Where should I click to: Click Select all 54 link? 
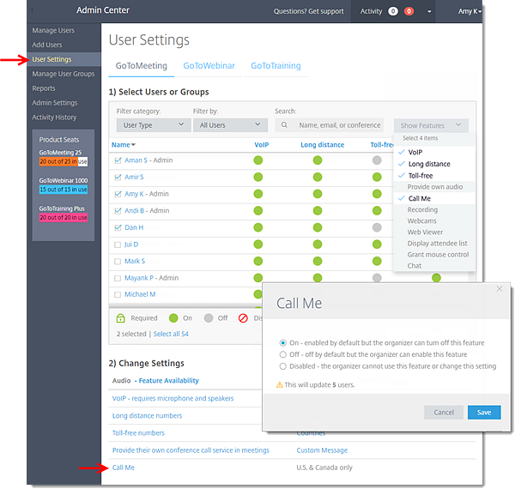pyautogui.click(x=171, y=334)
